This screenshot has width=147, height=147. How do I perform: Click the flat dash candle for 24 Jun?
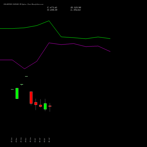22,84
